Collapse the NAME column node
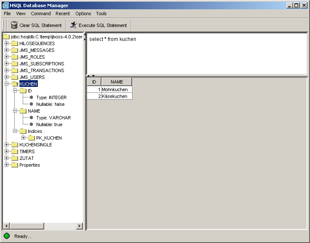This screenshot has height=243, width=310. [x=15, y=111]
